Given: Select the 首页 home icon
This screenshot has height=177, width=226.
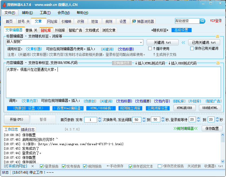Looking at the screenshot, I should click(9, 21).
